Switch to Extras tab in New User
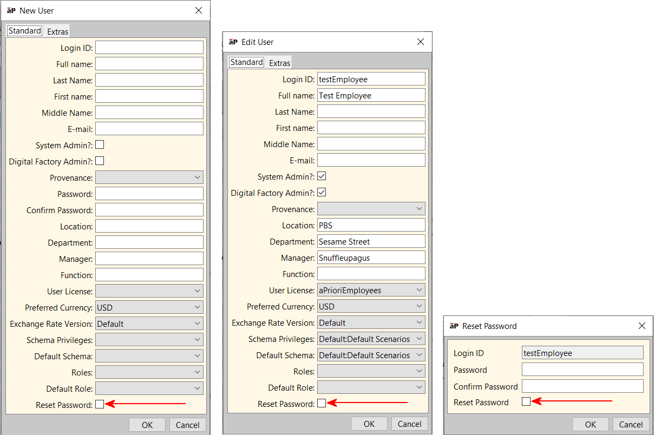 [57, 31]
